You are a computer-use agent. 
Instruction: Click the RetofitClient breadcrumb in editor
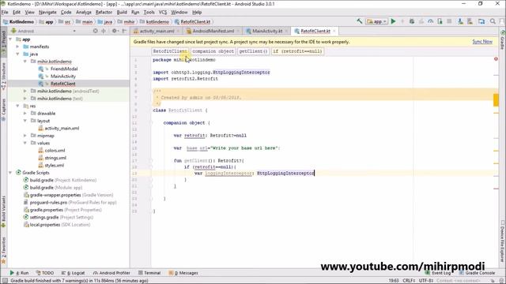(x=170, y=51)
